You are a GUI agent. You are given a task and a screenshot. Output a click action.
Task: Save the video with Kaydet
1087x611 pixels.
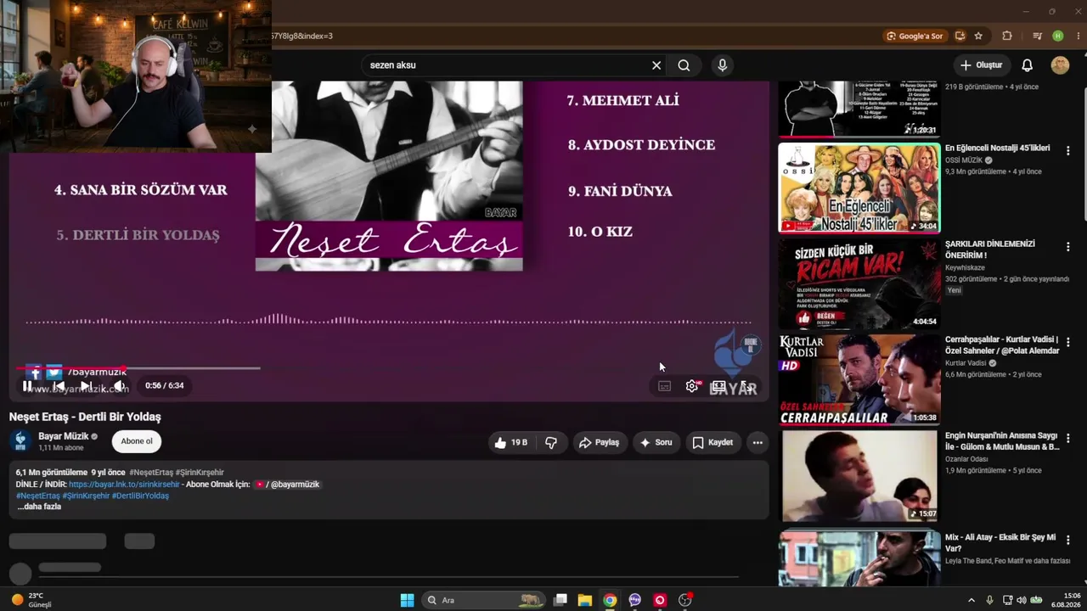[x=712, y=442]
